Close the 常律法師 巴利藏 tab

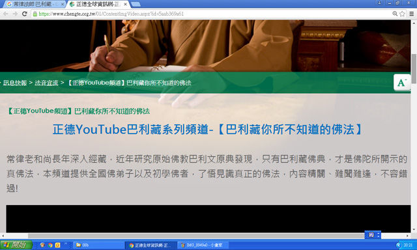pos(63,5)
